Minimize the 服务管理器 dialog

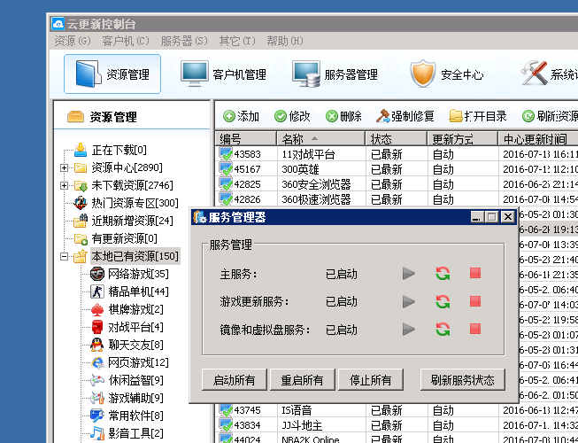(x=476, y=217)
